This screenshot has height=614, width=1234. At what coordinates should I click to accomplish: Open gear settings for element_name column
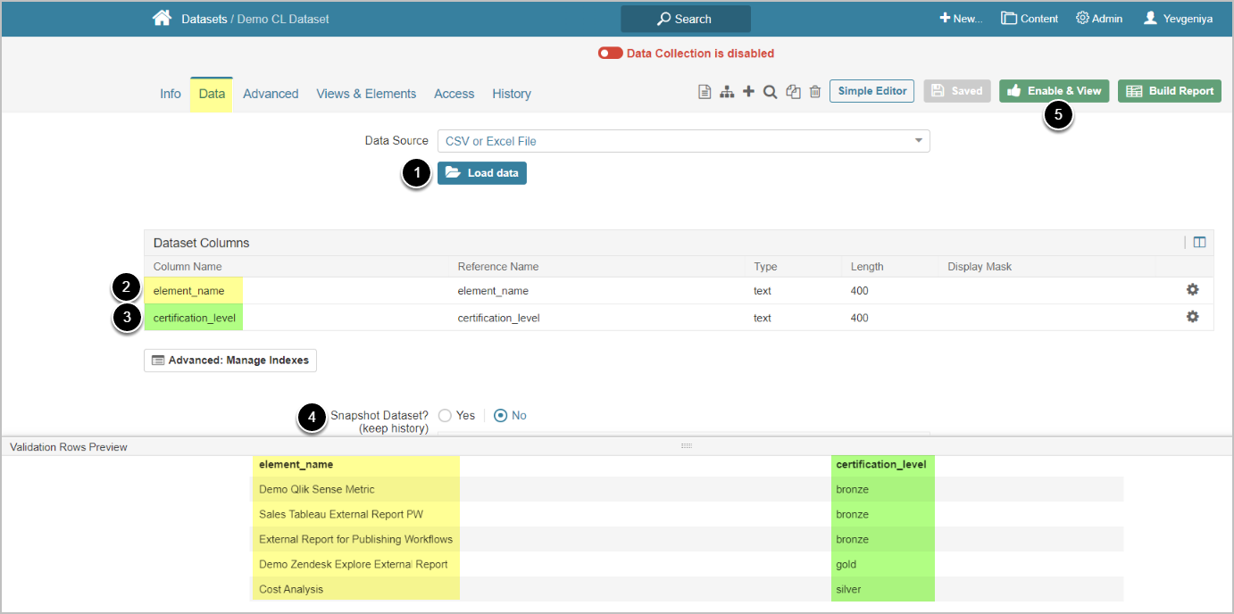(x=1192, y=290)
